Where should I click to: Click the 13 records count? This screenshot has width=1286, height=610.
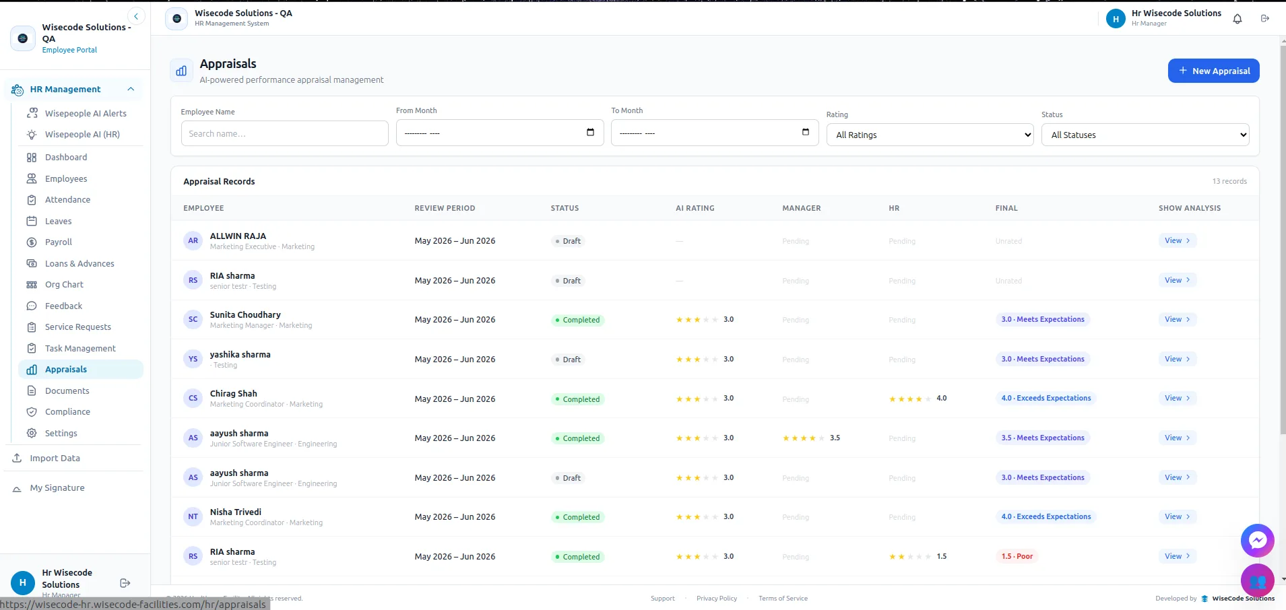(x=1229, y=181)
